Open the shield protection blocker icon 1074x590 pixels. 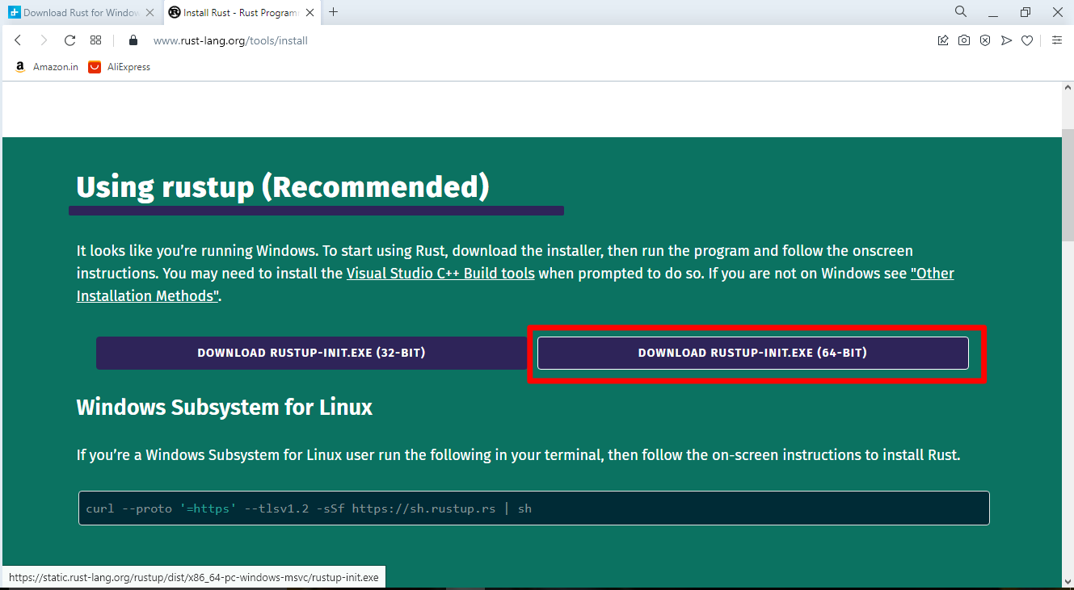[984, 40]
